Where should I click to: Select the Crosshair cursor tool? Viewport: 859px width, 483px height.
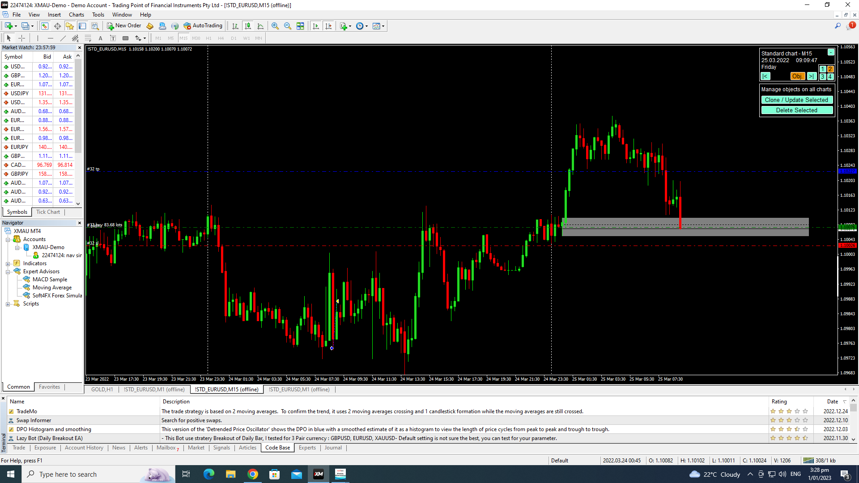[x=21, y=38]
